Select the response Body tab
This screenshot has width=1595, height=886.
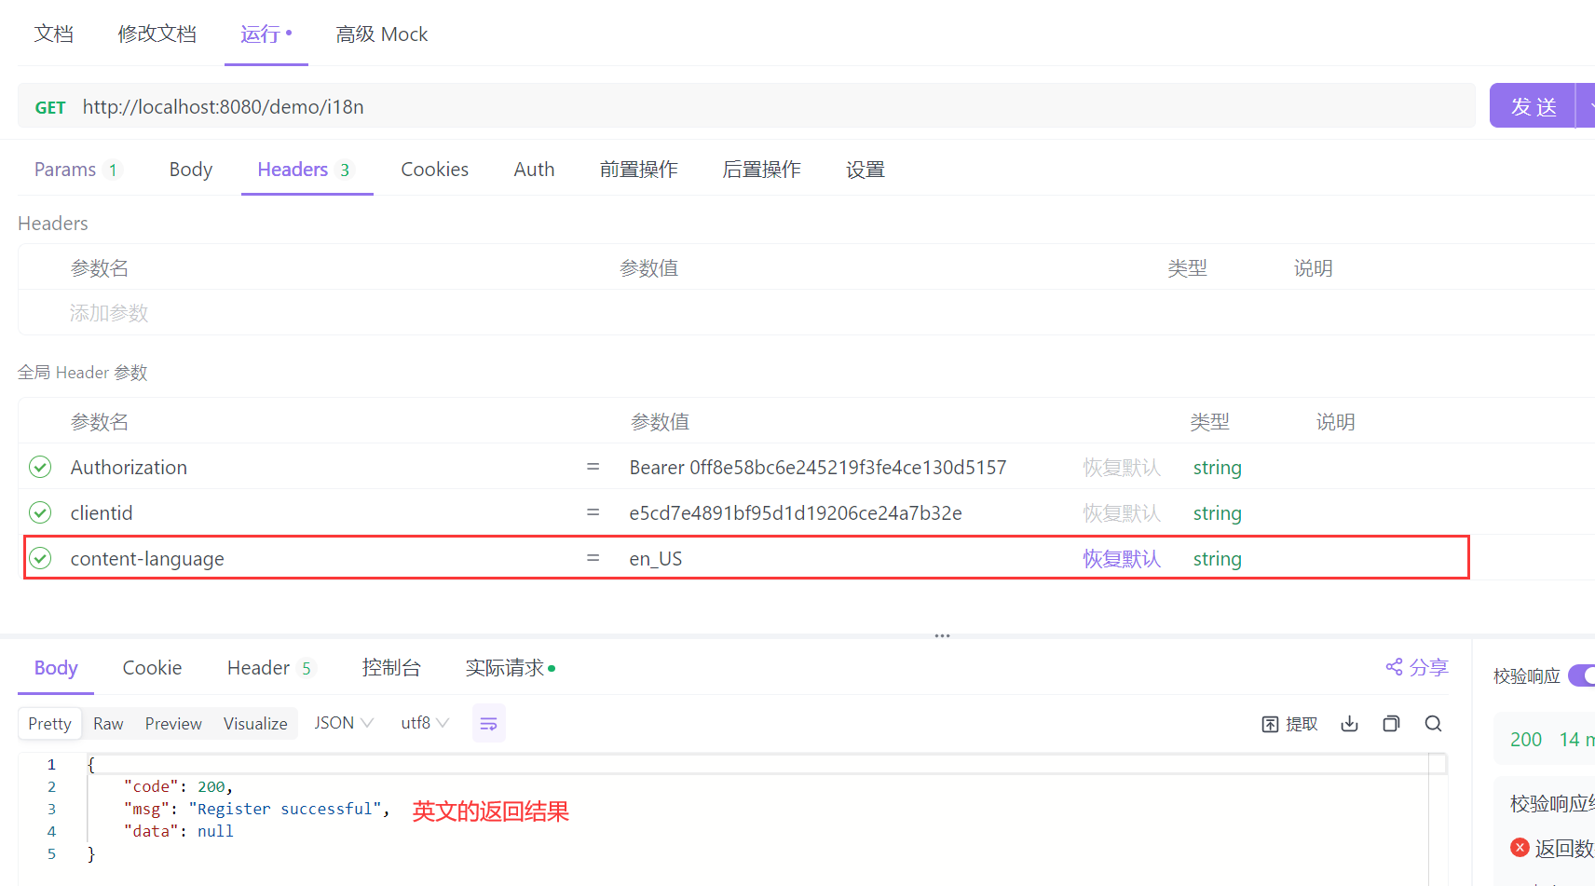point(56,668)
